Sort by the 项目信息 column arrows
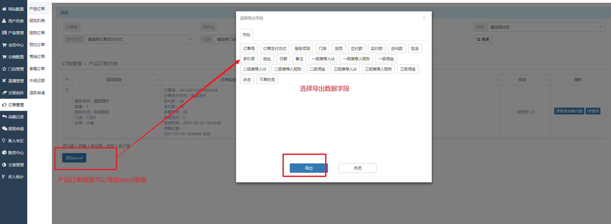 (159, 79)
